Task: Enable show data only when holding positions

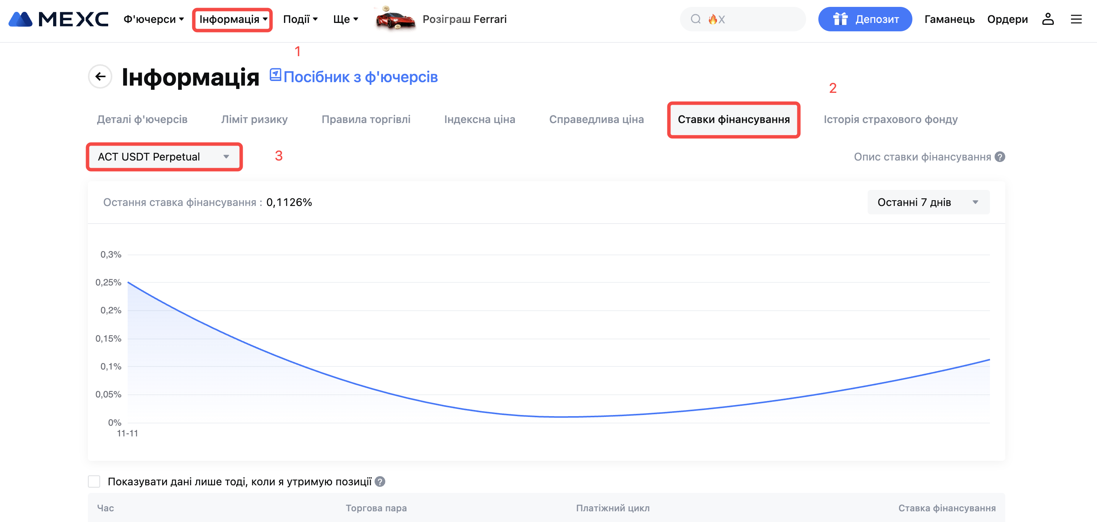Action: tap(94, 481)
